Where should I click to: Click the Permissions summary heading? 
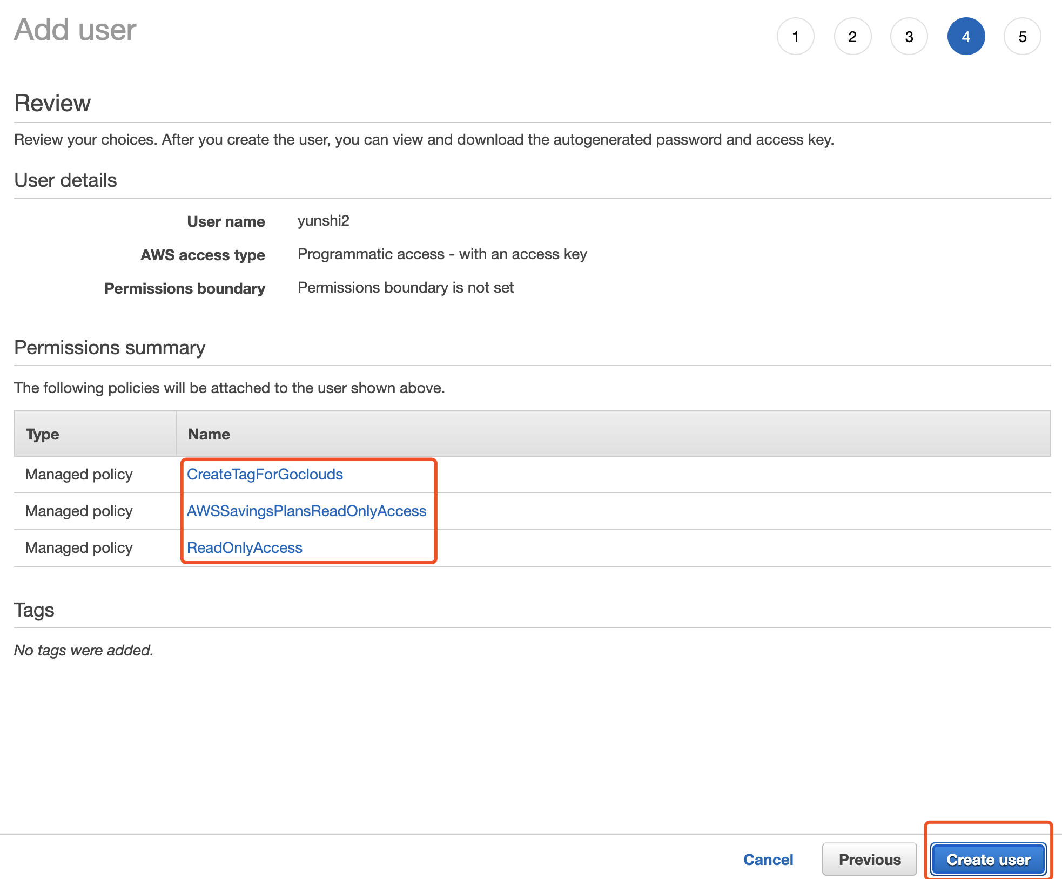coord(110,348)
